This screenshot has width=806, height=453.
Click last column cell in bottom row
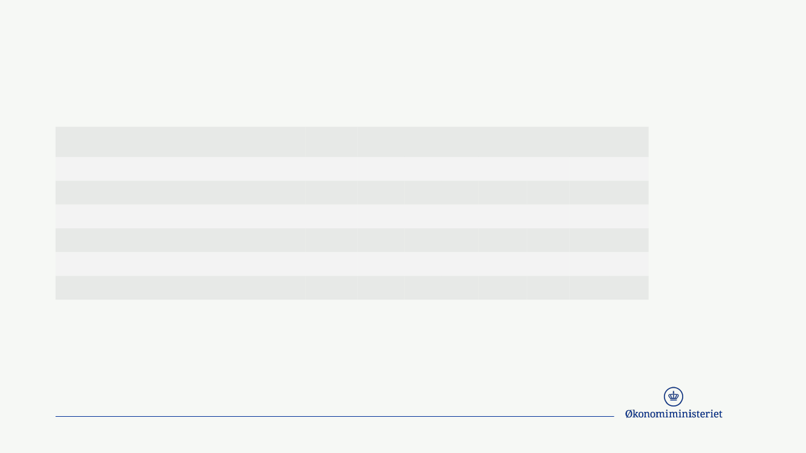point(608,288)
